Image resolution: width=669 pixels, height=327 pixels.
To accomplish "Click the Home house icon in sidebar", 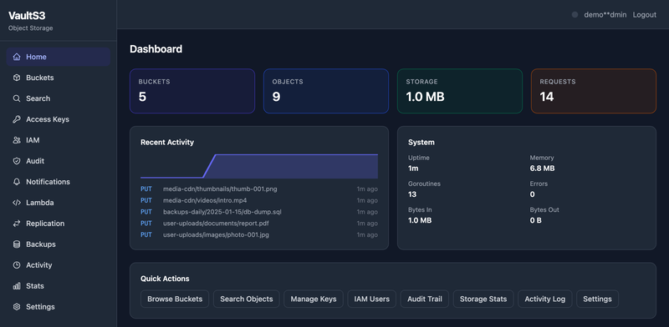I will (17, 57).
